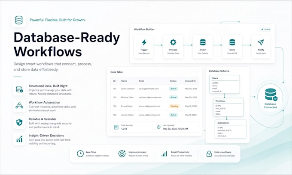Image resolution: width=292 pixels, height=175 pixels.
Task: Click the Workflow Automation nodes icon
Action: tap(19, 105)
